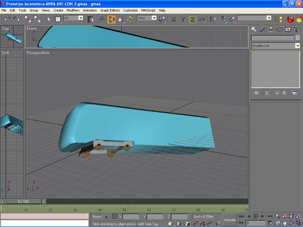Open the All selection filter dropdown
The image size is (303, 227).
[80, 18]
